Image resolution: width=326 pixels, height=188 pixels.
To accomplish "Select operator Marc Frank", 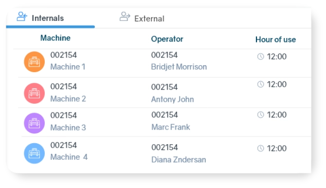I will 170,127.
